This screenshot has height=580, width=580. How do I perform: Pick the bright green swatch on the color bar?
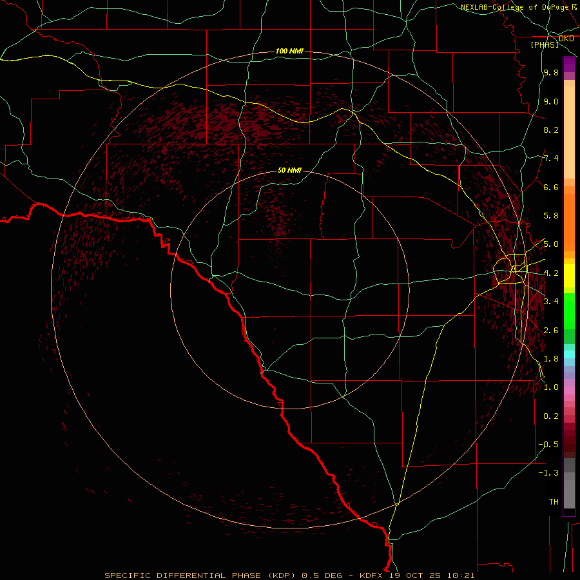coord(569,311)
